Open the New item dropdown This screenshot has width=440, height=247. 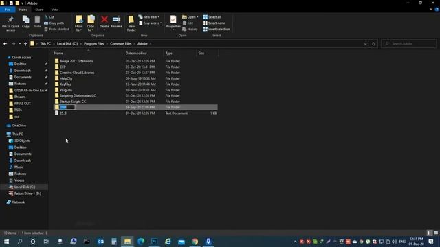pyautogui.click(x=148, y=17)
